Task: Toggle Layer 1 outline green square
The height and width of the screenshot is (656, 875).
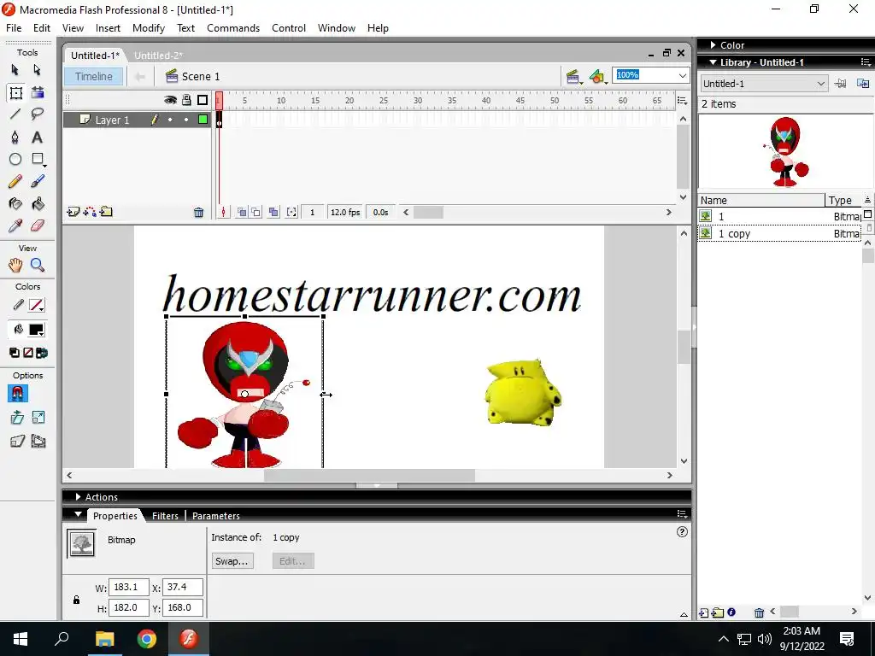Action: pyautogui.click(x=203, y=120)
